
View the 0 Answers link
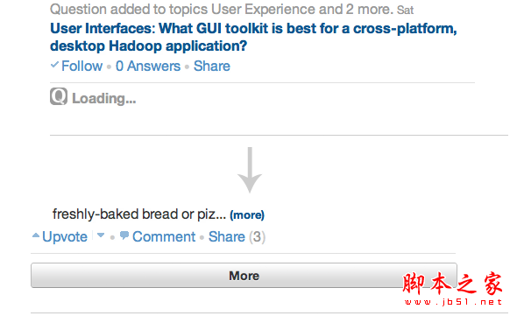(x=148, y=66)
